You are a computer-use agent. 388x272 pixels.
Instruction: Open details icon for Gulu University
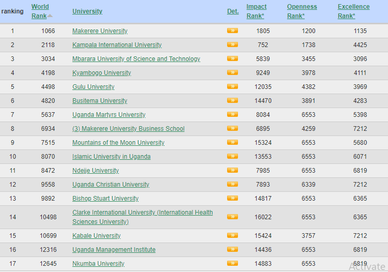point(232,86)
